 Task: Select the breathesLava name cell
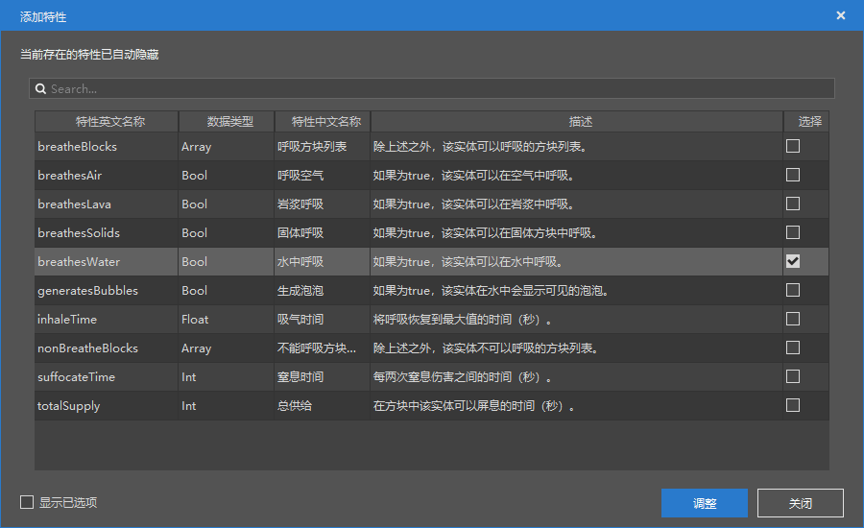(107, 204)
